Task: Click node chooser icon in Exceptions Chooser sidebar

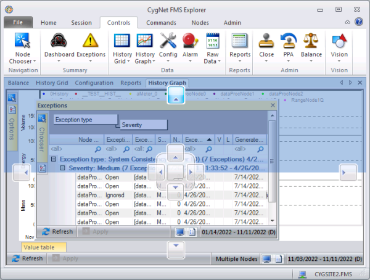Action: pos(42,118)
